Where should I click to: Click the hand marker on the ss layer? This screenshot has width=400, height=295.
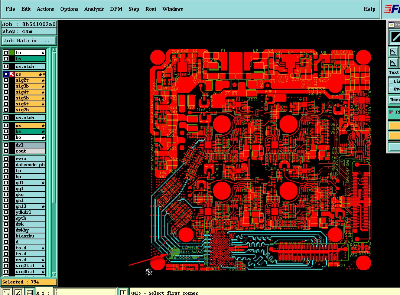click(x=43, y=125)
